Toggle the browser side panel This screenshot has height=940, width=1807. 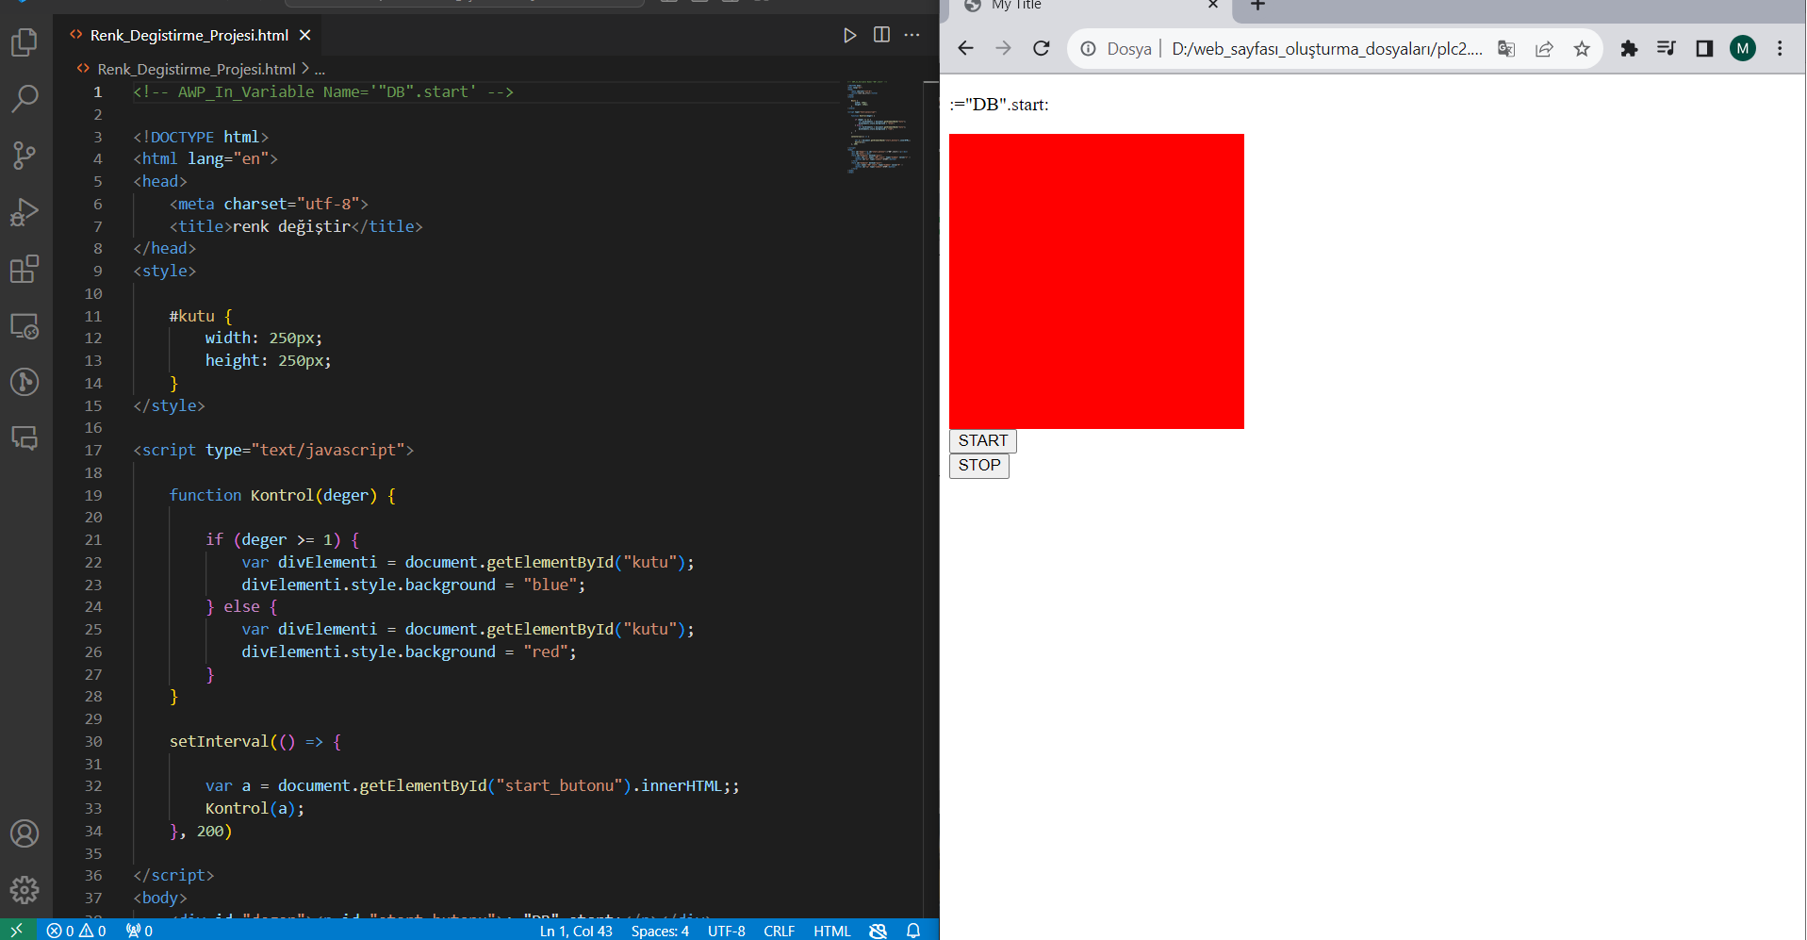(x=1704, y=49)
